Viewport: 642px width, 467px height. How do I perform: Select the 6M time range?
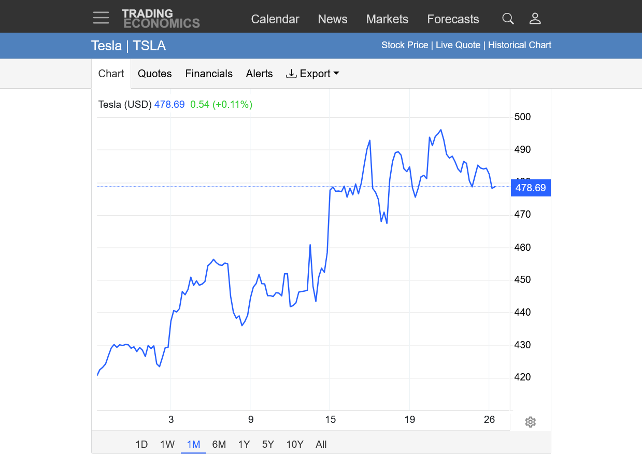[x=219, y=444]
